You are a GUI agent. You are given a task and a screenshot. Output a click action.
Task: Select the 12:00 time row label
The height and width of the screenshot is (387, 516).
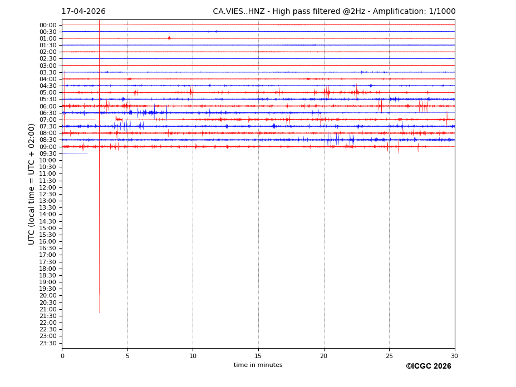48,187
